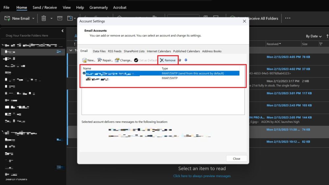The image size is (329, 185).
Task: Collapse the second account tree in the folder pane
Action: coord(3,132)
